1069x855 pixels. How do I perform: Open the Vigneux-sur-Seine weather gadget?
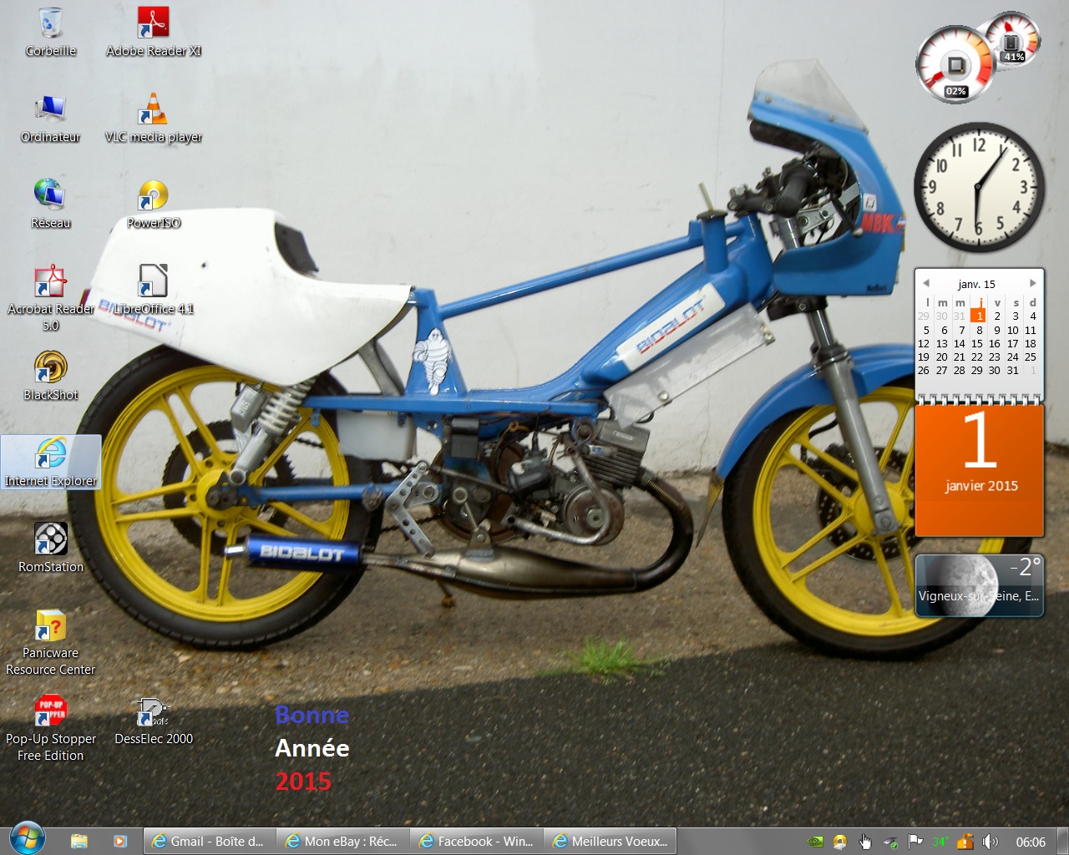pos(980,586)
